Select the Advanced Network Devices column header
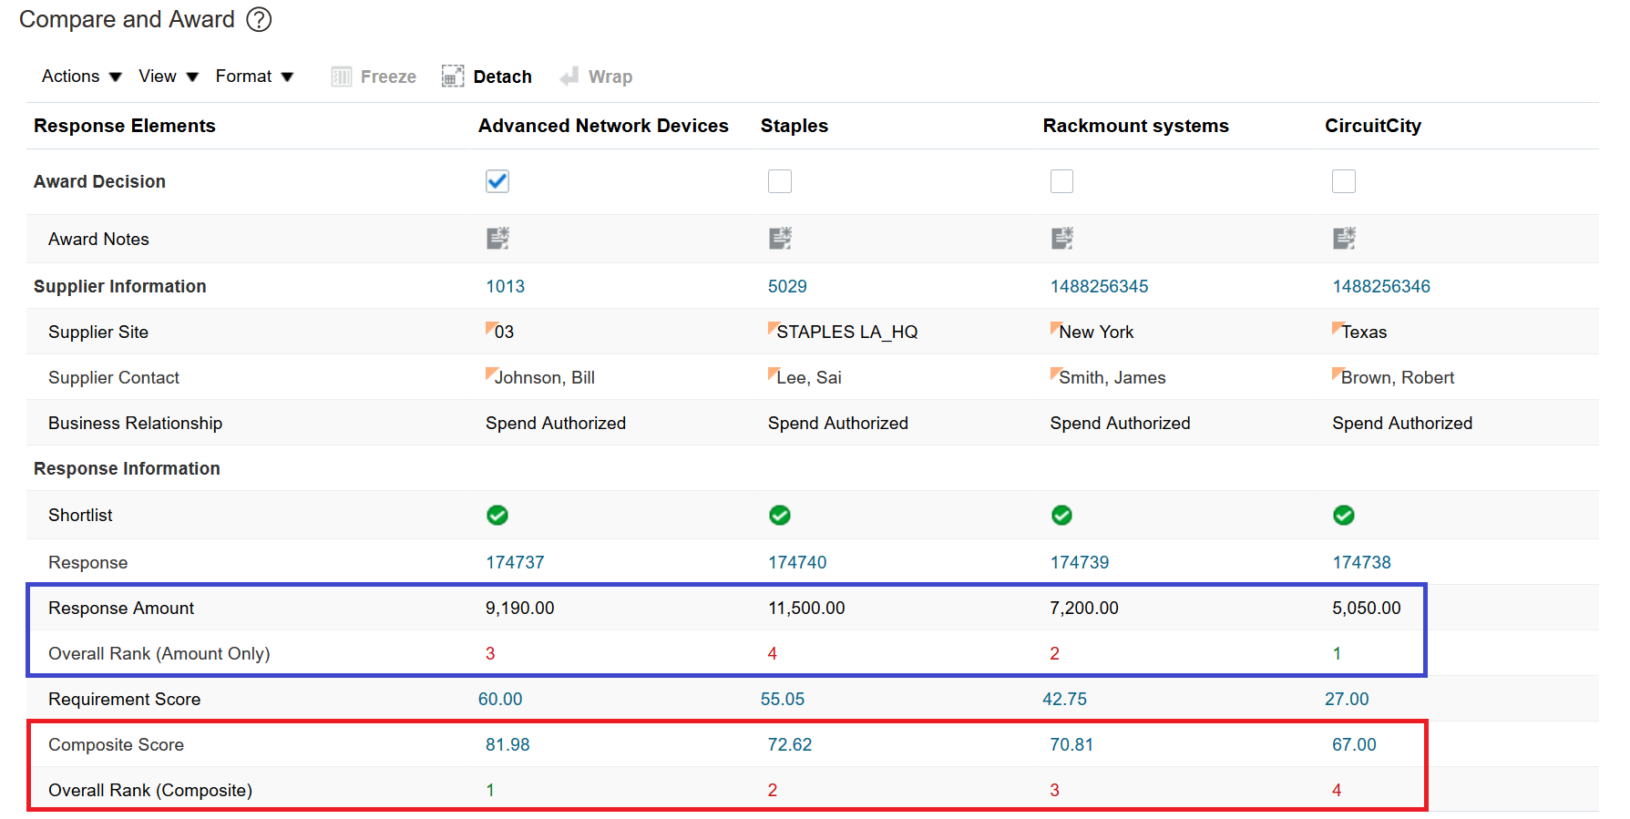The image size is (1630, 819). click(603, 126)
